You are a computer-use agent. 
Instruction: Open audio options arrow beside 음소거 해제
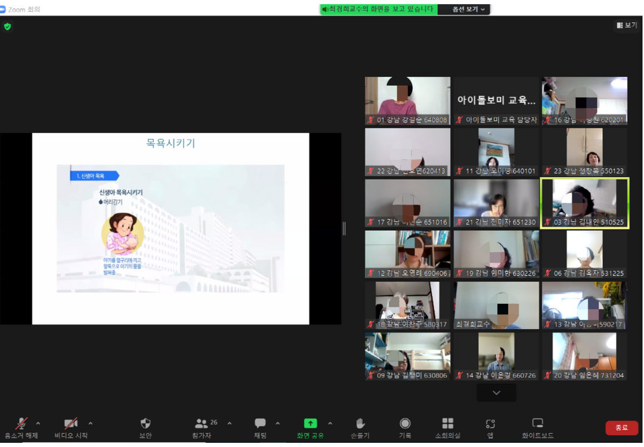point(38,423)
